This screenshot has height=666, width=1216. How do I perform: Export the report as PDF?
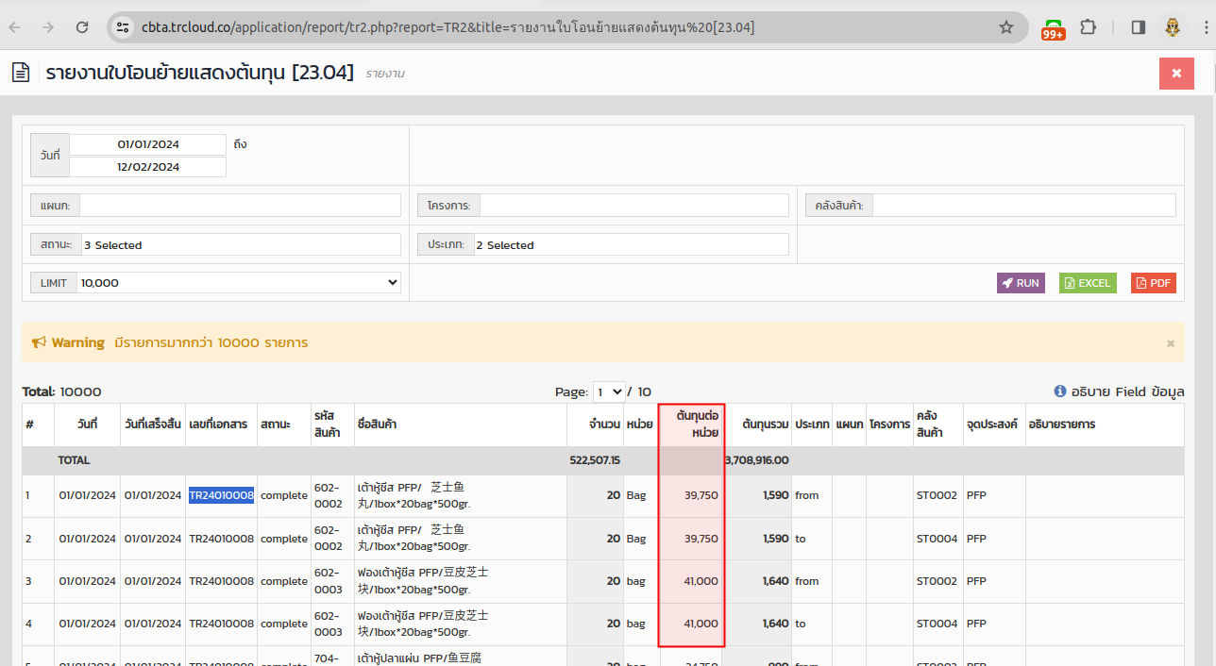[1154, 283]
